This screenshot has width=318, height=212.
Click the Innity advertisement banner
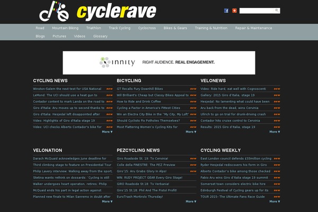[x=159, y=63]
